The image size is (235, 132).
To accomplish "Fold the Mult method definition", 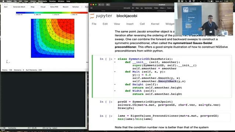I will (x=115, y=72).
